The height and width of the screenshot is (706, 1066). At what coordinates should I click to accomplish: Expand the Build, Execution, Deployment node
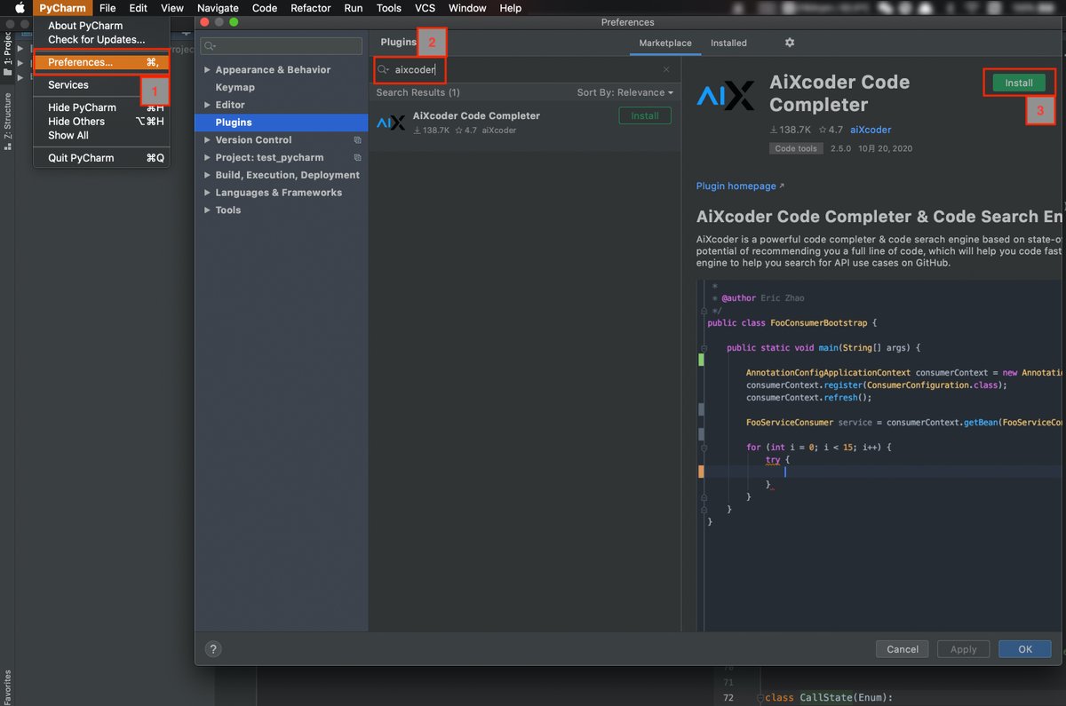[x=208, y=175]
